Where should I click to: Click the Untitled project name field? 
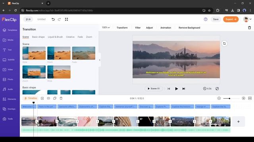coord(41,19)
